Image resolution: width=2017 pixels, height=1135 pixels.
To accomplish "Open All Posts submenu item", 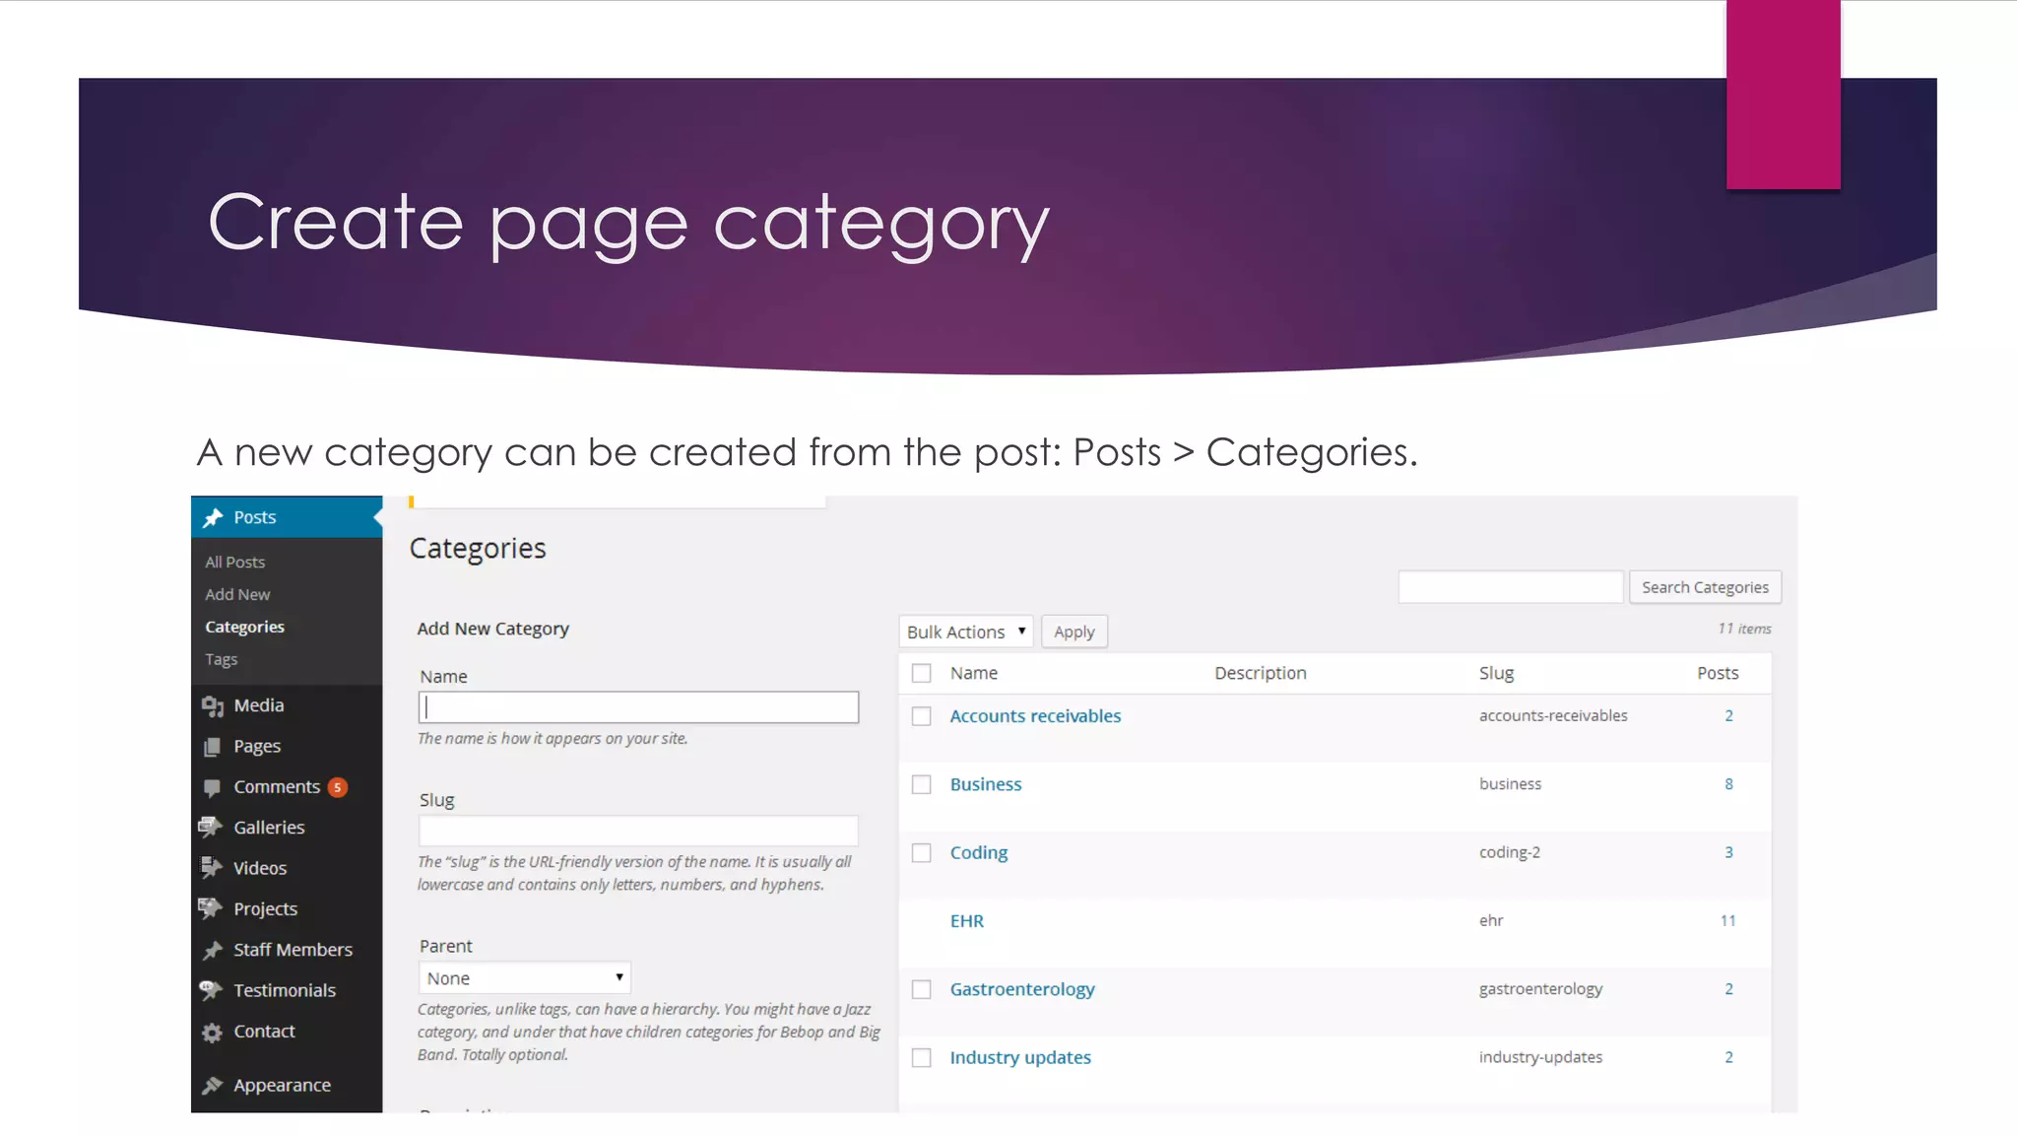I will (234, 563).
